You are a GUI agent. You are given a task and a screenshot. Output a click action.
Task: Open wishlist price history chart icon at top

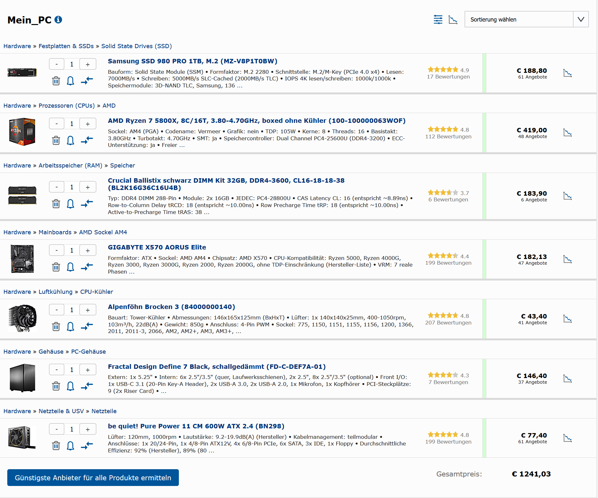[x=453, y=20]
